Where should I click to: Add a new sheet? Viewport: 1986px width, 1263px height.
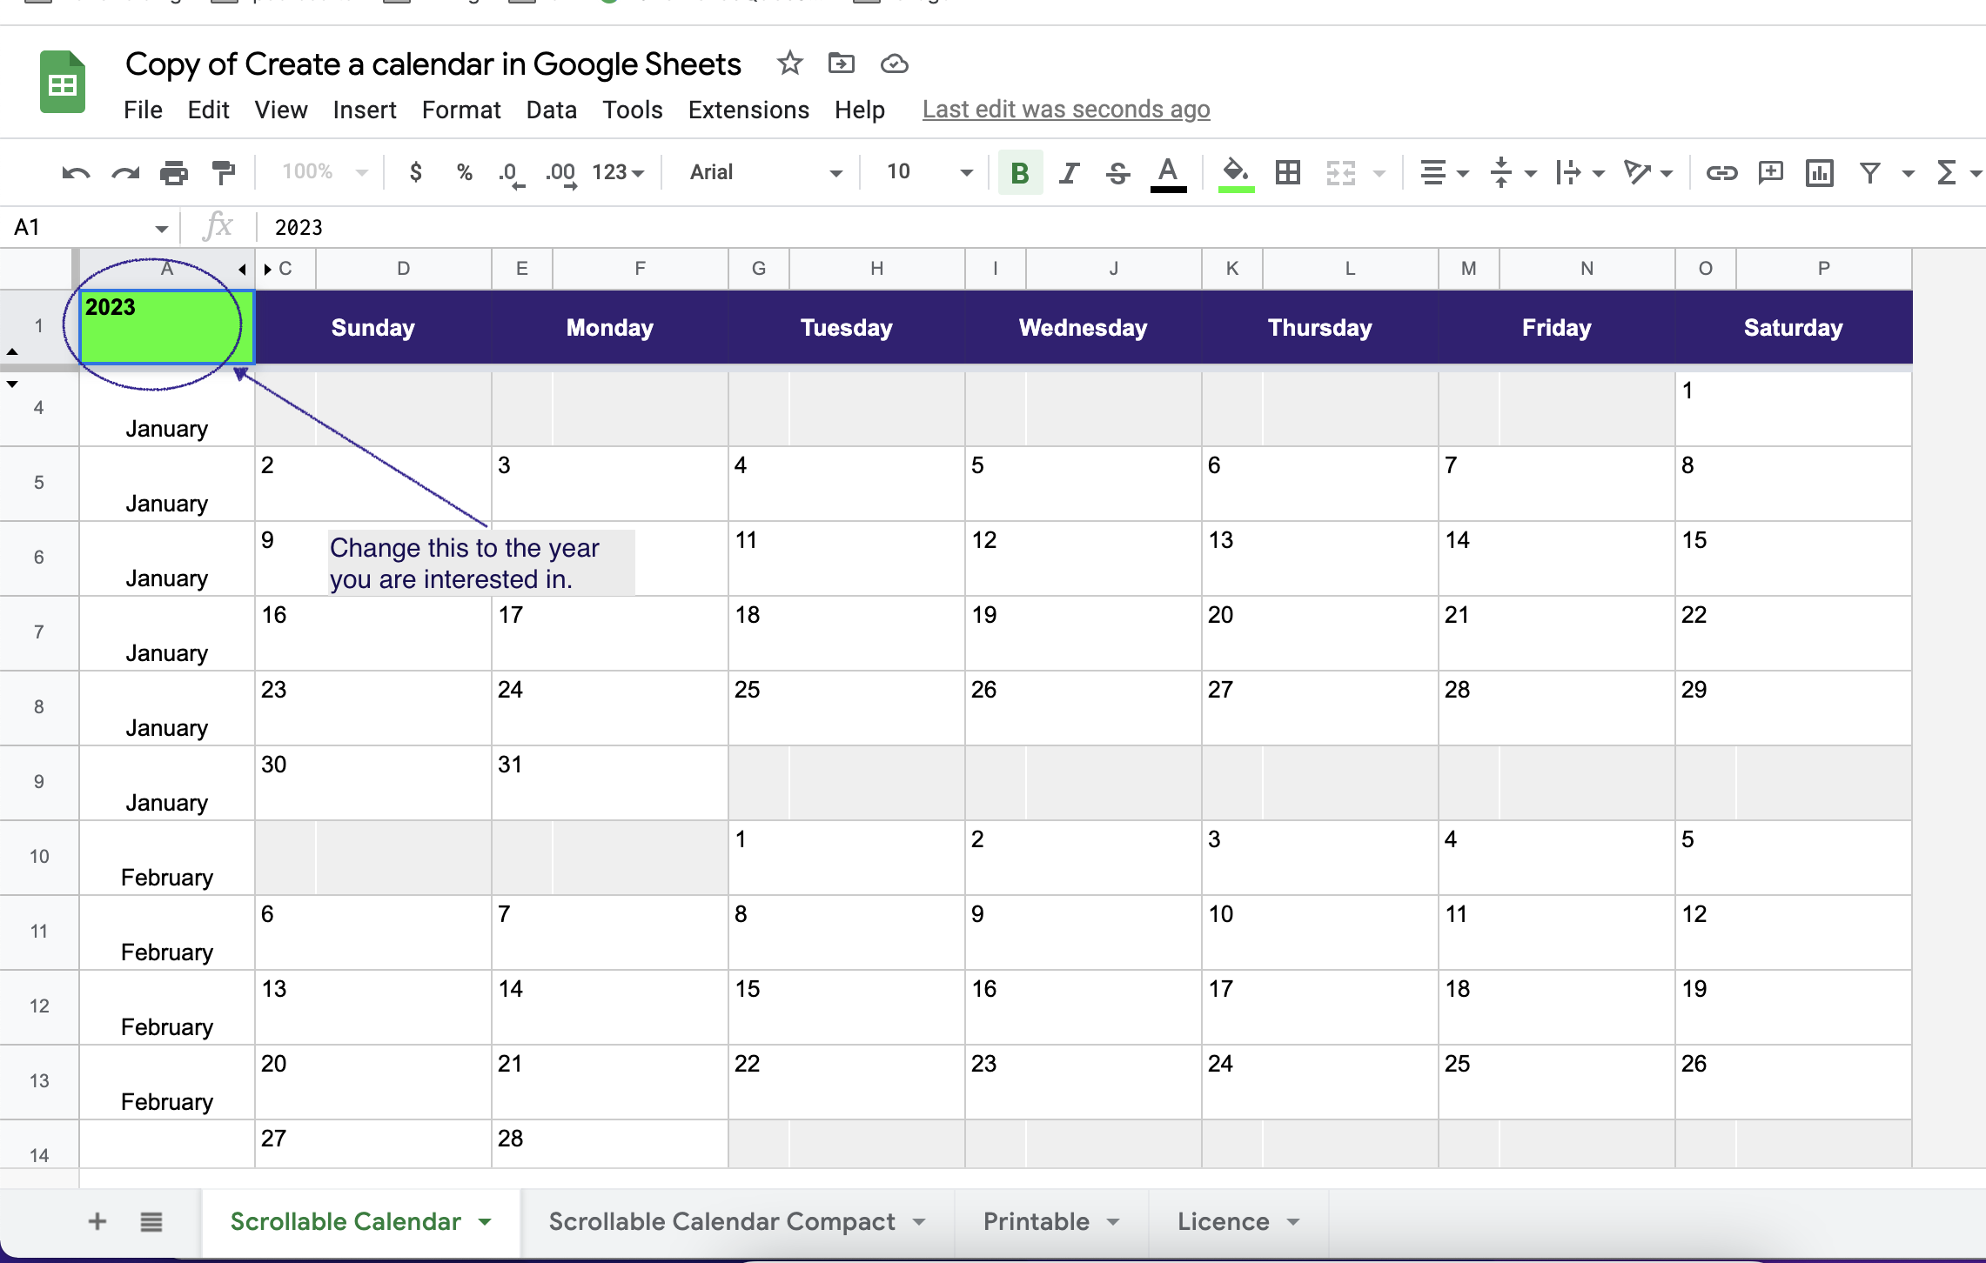pos(97,1221)
